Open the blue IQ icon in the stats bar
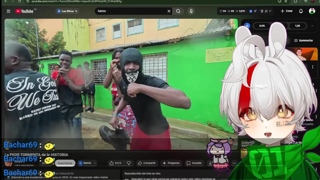The width and height of the screenshot is (320, 180). click(x=251, y=11)
